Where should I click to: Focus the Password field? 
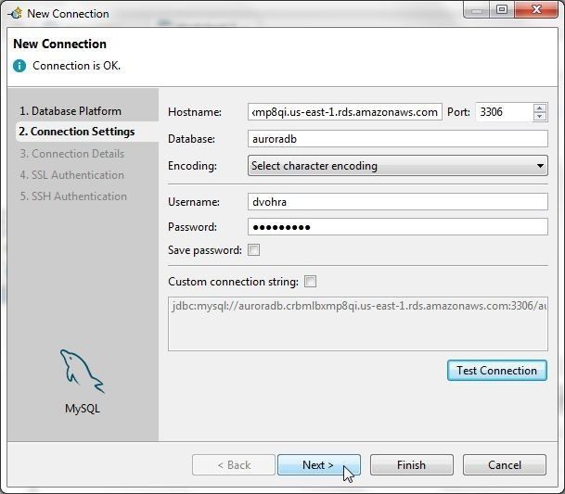click(398, 227)
